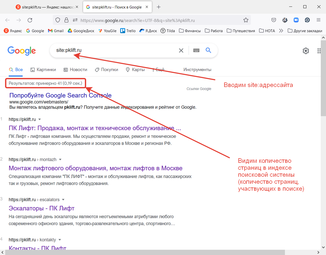Open the Google Search Console link
Screen dimensions: 326x255
[x=60, y=95]
